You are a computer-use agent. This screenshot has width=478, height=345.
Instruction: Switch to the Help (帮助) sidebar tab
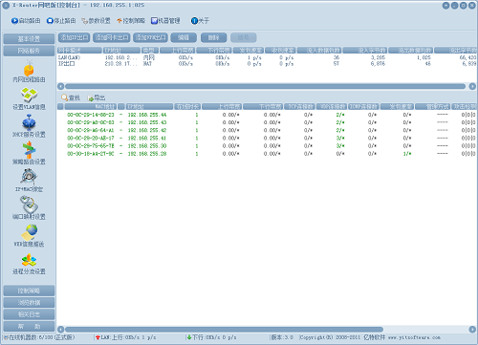pos(29,326)
